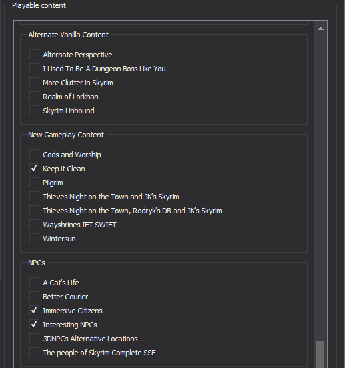
Task: Check A Cat's Life
Action: pyautogui.click(x=34, y=283)
